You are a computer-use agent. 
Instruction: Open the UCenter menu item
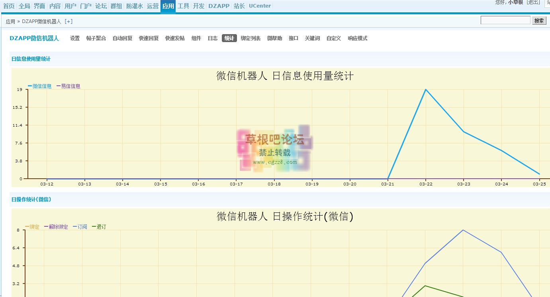tap(260, 6)
